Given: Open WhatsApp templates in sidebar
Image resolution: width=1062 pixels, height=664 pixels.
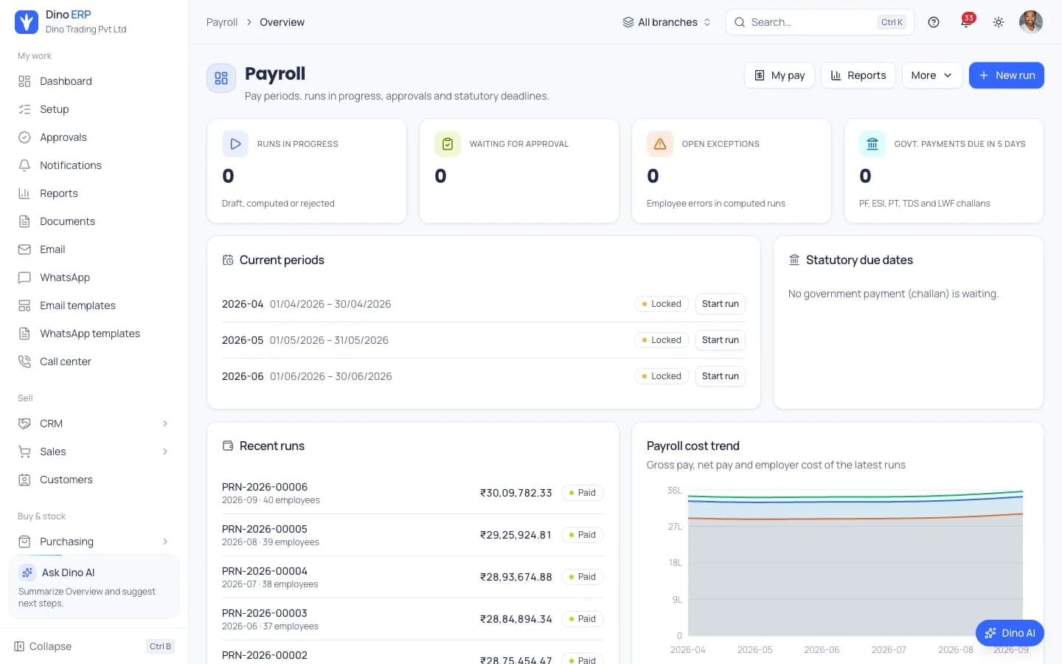Looking at the screenshot, I should [x=94, y=333].
